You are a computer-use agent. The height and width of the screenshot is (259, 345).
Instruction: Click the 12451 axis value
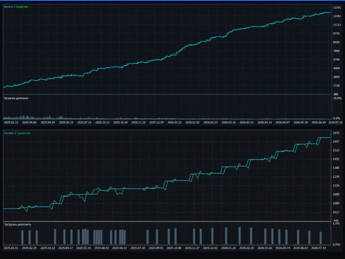tap(337, 16)
